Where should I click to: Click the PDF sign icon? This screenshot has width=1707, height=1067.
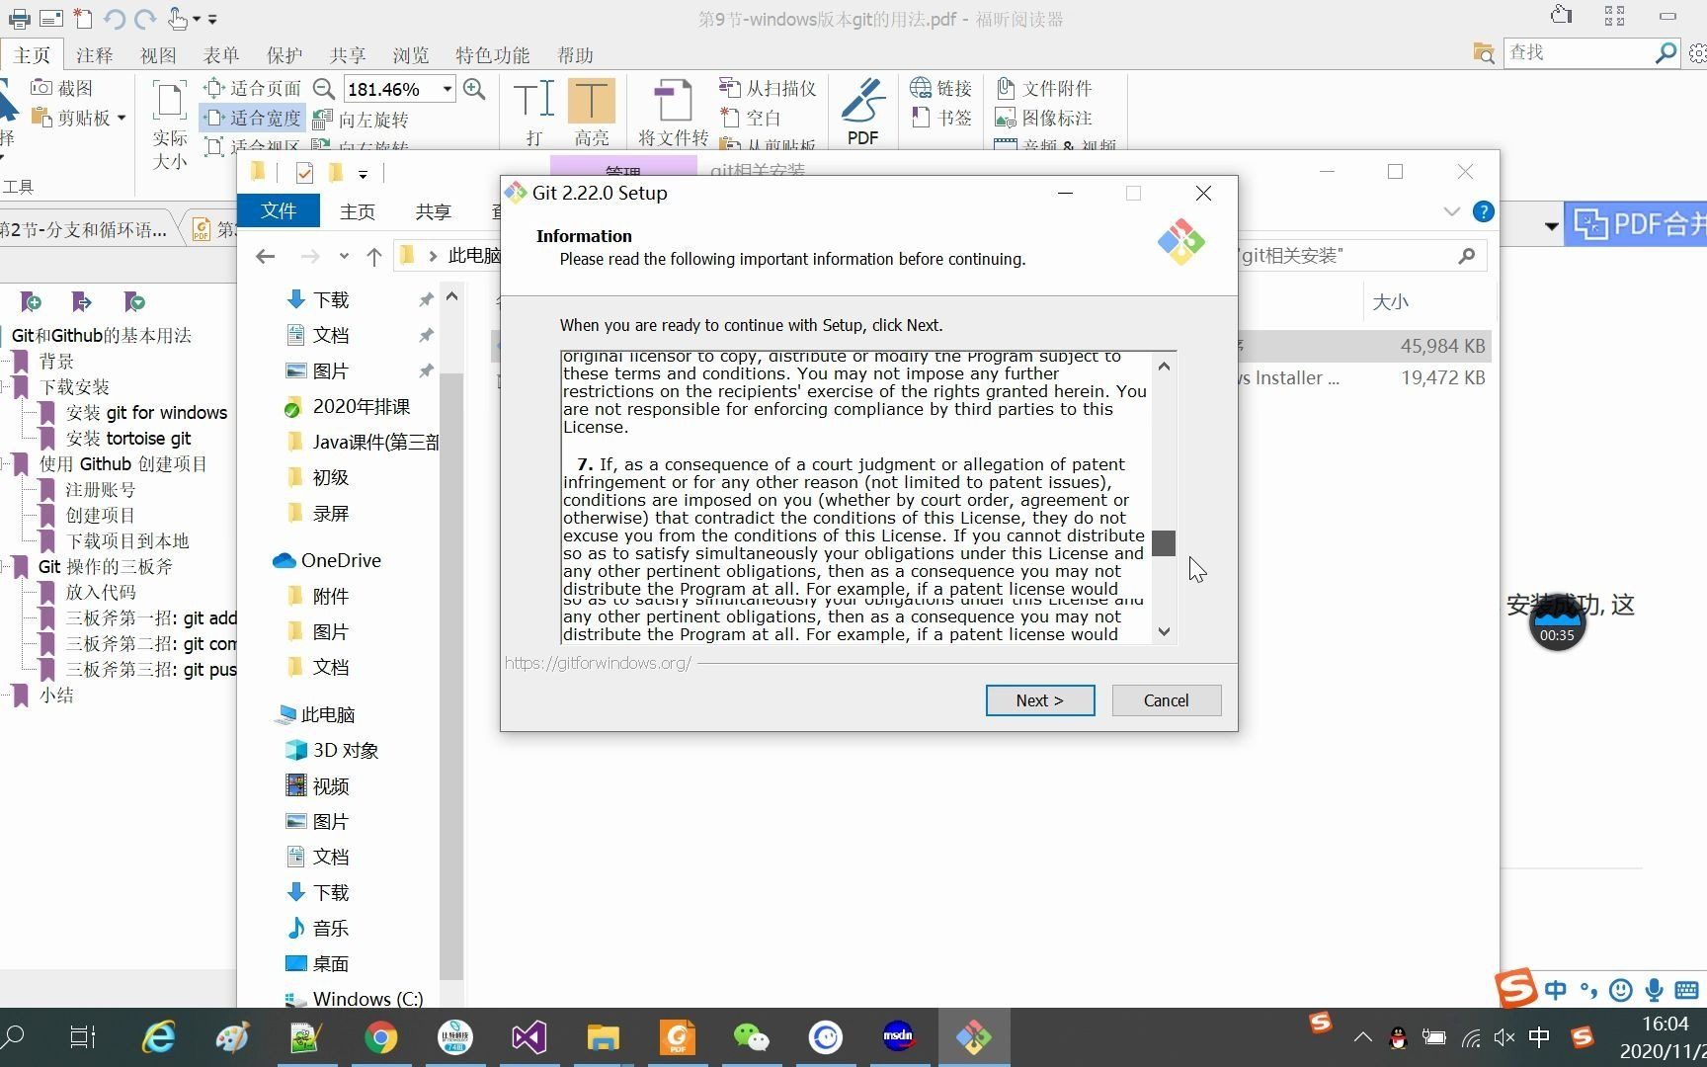(x=862, y=111)
